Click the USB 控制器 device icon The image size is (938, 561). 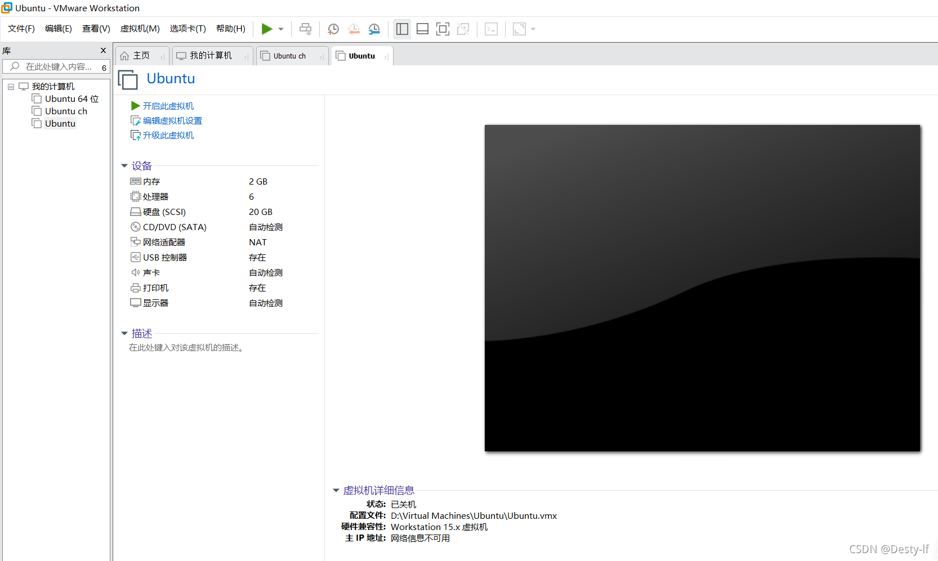(136, 257)
